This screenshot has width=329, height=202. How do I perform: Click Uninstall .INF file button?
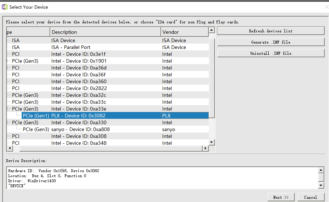pyautogui.click(x=270, y=53)
